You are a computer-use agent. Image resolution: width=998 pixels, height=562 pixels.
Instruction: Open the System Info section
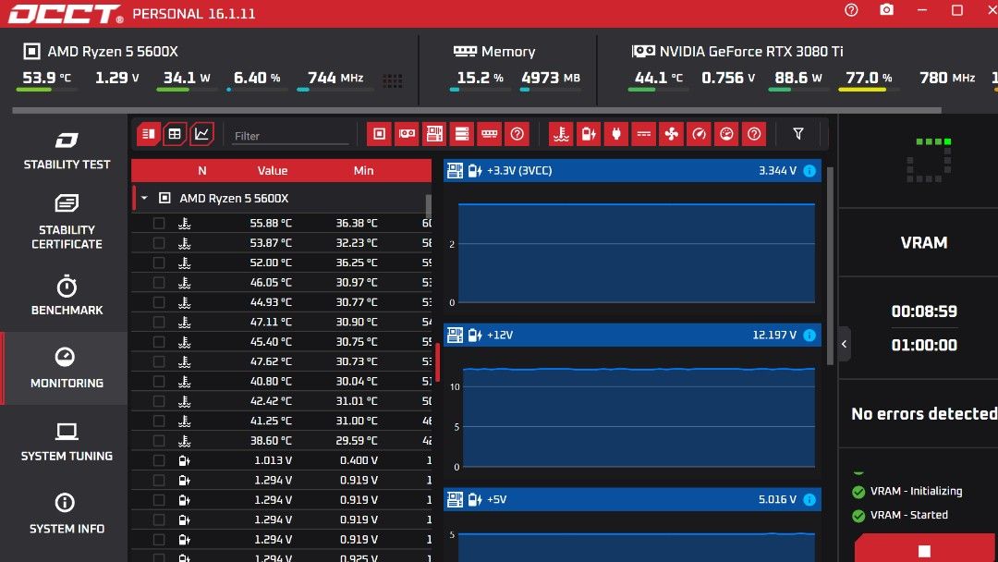(67, 514)
